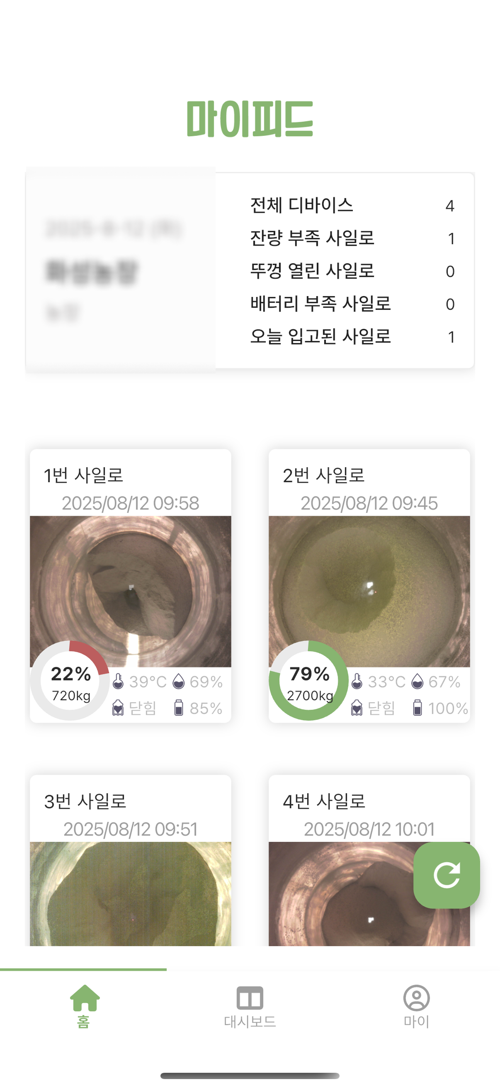Open the 2번 사일로 camera image
The image size is (500, 1089).
(x=369, y=584)
